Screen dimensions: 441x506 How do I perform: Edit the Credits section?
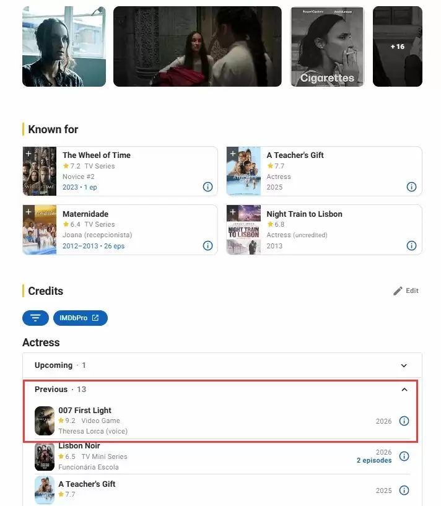(x=406, y=290)
